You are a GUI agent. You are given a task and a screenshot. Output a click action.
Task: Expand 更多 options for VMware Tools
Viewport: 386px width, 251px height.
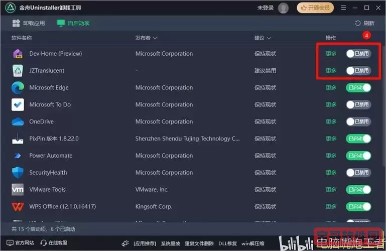(x=331, y=189)
